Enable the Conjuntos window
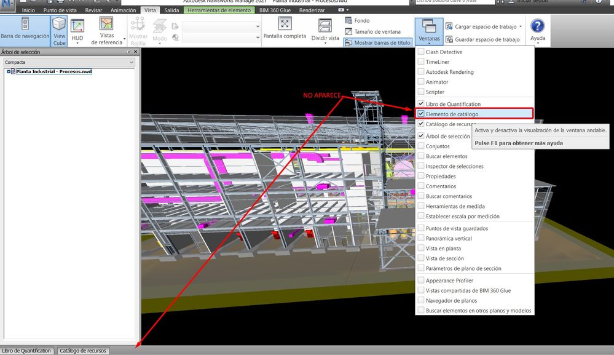This screenshot has width=614, height=355. pyautogui.click(x=421, y=146)
